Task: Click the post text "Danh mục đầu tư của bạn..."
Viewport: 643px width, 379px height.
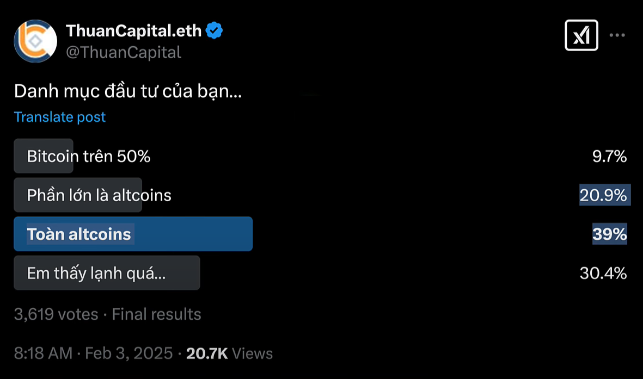Action: [x=128, y=91]
